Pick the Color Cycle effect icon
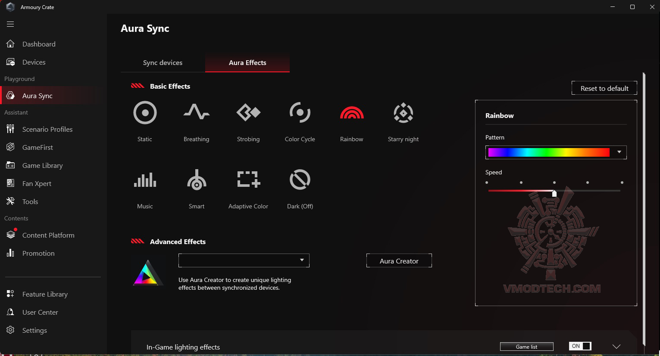This screenshot has height=356, width=660. click(x=300, y=113)
